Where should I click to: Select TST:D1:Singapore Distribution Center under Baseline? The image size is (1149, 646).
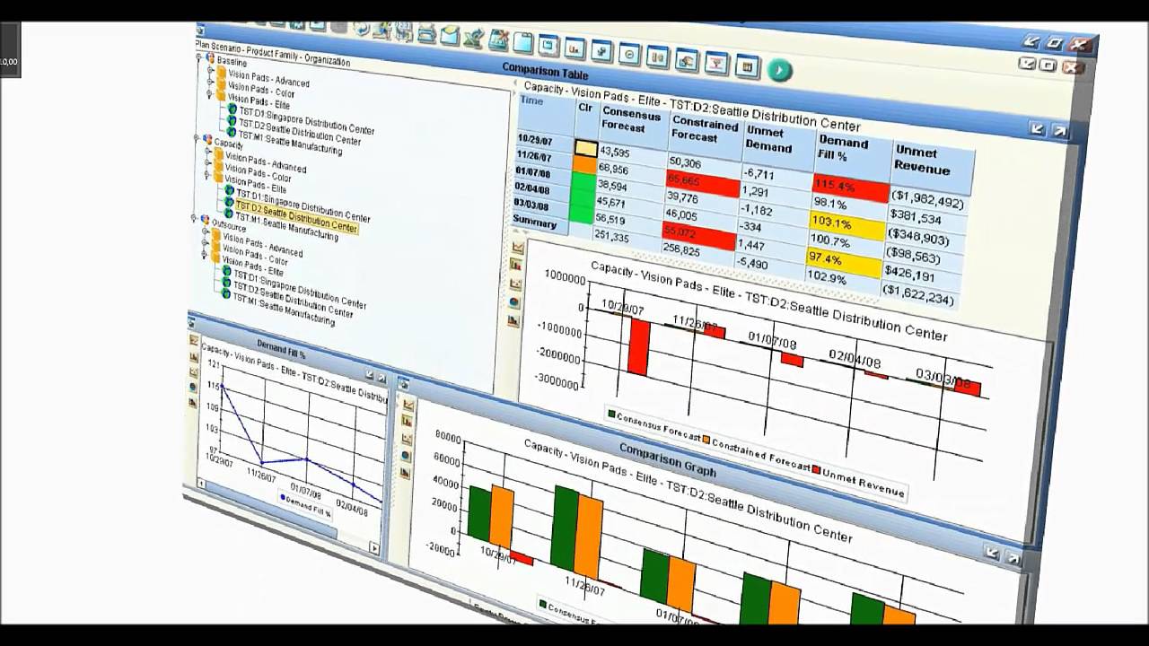coord(307,120)
